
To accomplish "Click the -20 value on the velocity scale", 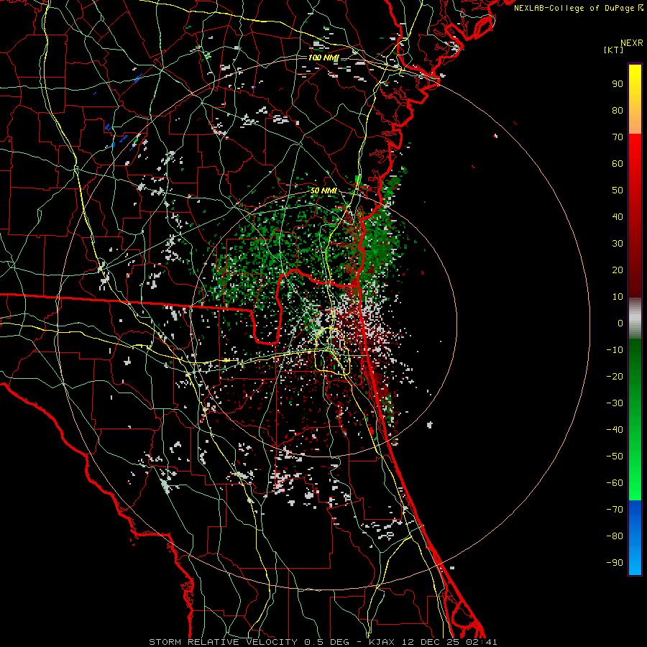I will point(615,377).
